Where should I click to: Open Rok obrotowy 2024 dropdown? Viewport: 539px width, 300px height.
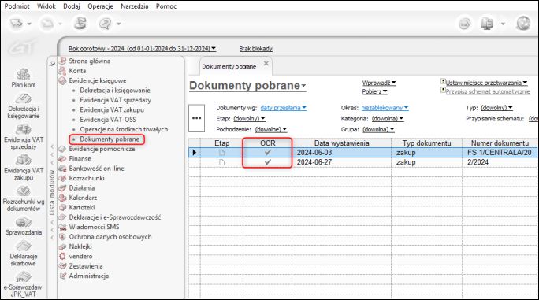(x=143, y=49)
